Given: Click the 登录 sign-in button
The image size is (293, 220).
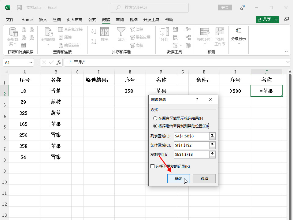Looking at the screenshot, I should pyautogui.click(x=225, y=7).
